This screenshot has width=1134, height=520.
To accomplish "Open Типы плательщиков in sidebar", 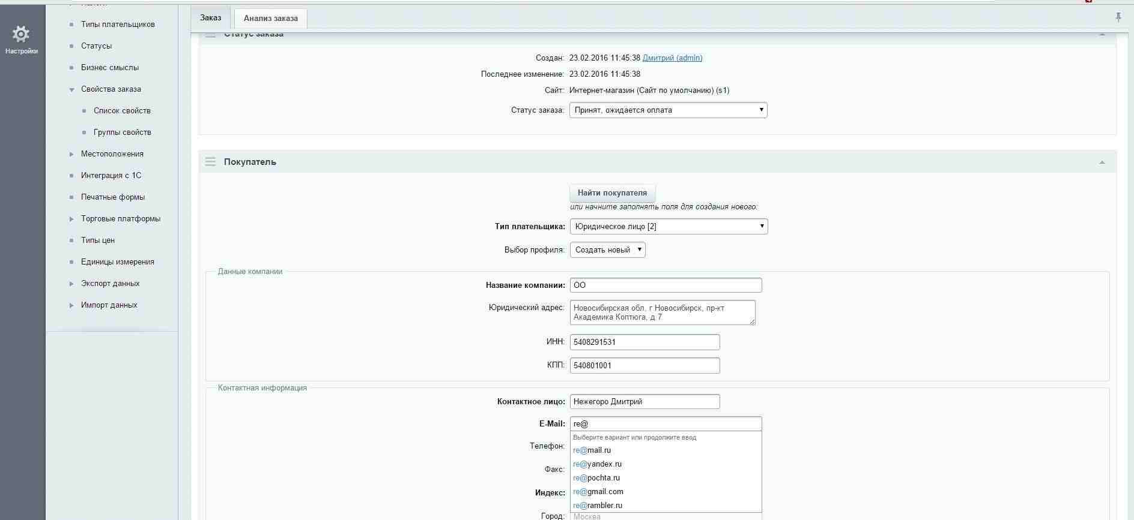I will point(118,25).
